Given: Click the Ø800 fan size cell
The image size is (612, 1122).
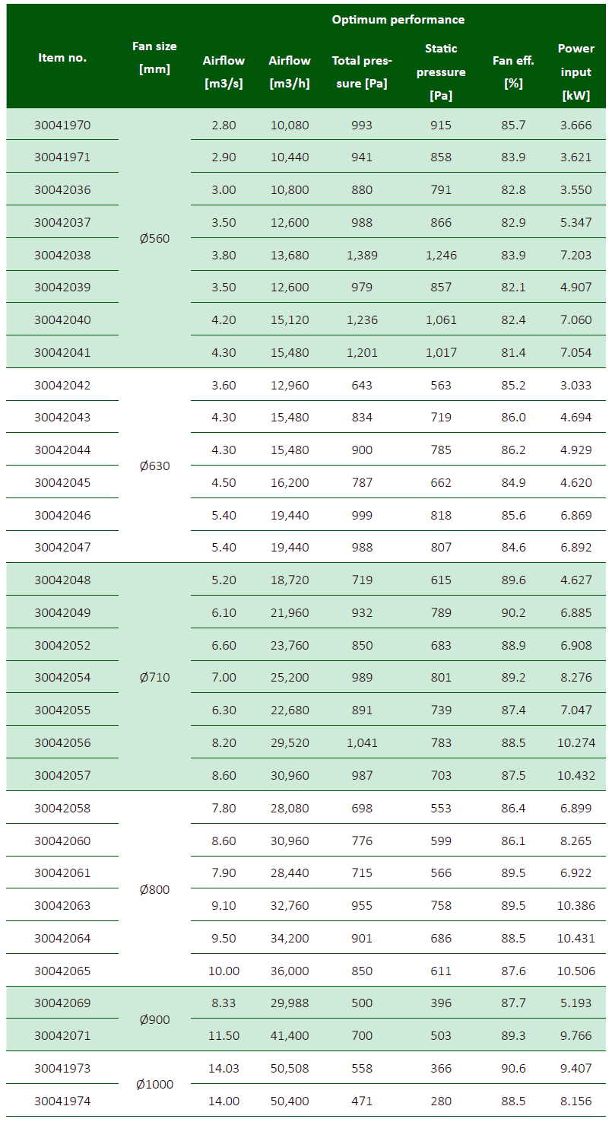Looking at the screenshot, I should click(x=154, y=889).
